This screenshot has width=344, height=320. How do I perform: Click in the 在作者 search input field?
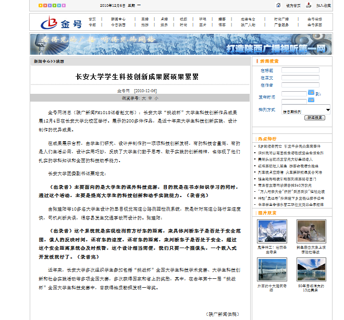tap(300, 85)
